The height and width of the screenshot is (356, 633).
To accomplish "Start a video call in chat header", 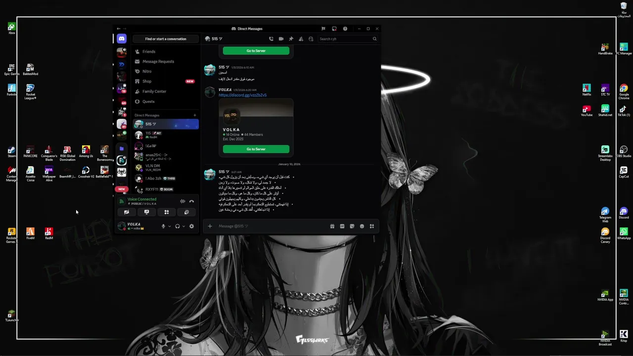I will point(281,39).
